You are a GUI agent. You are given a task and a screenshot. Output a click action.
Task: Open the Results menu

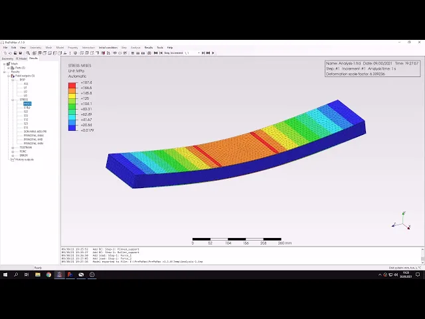[x=149, y=47]
